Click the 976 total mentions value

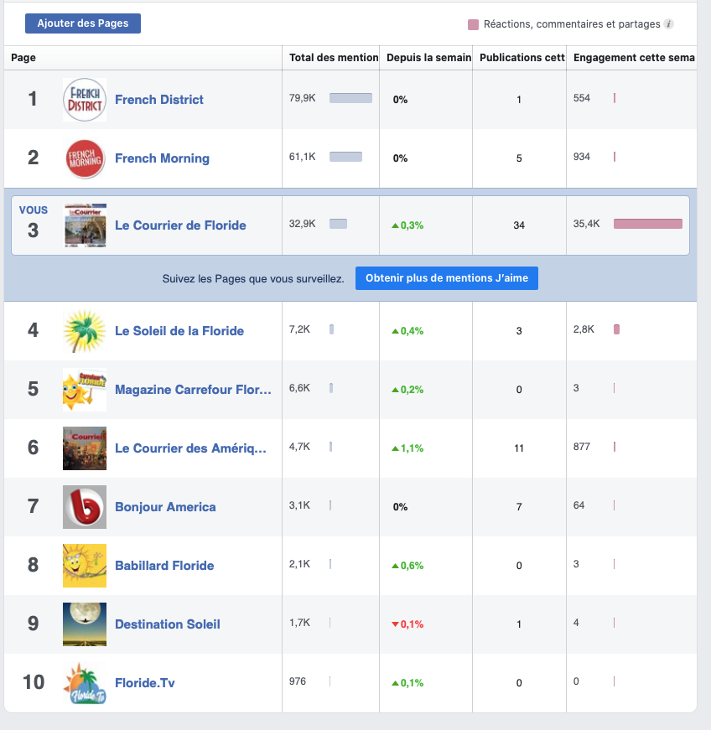tap(298, 681)
